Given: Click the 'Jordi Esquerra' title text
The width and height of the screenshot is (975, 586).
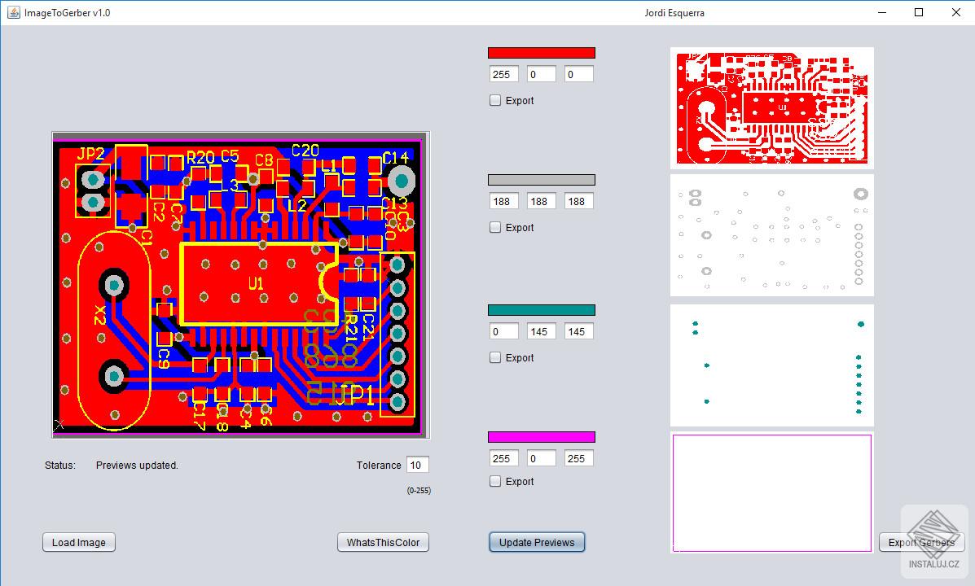Looking at the screenshot, I should [x=674, y=12].
